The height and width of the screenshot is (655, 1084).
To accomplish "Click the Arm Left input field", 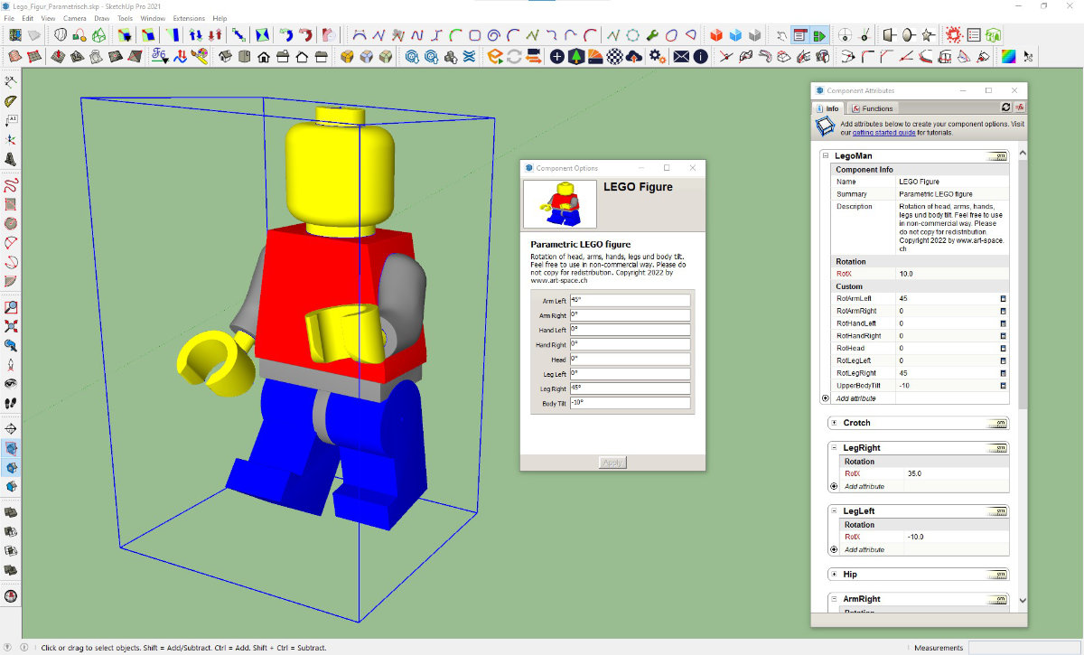I will [x=630, y=301].
